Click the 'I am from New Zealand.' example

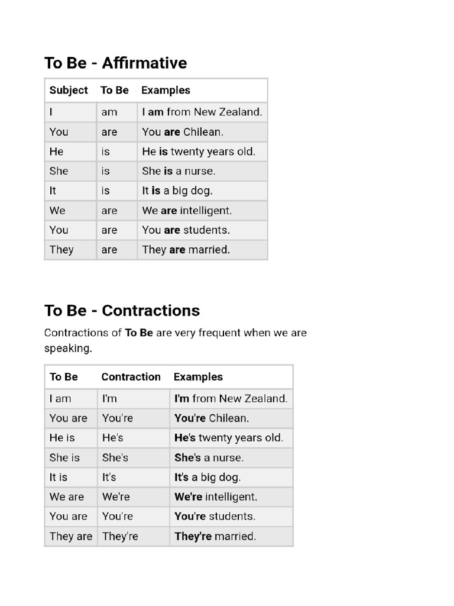click(202, 112)
